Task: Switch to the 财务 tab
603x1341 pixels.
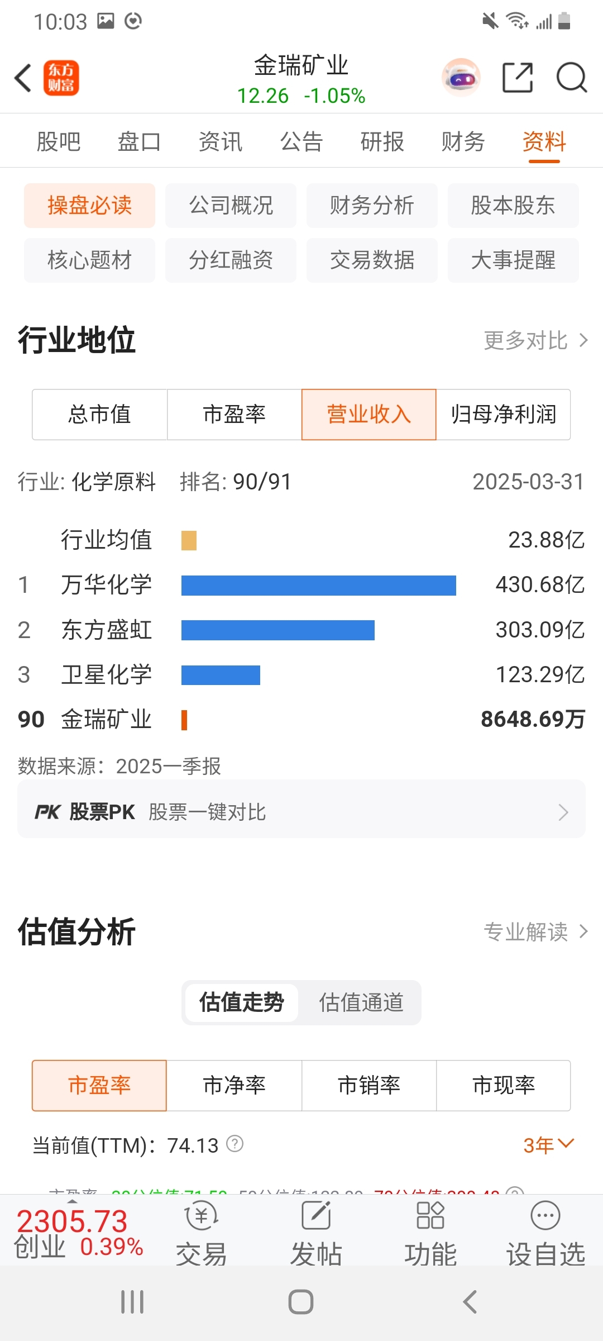Action: point(463,141)
